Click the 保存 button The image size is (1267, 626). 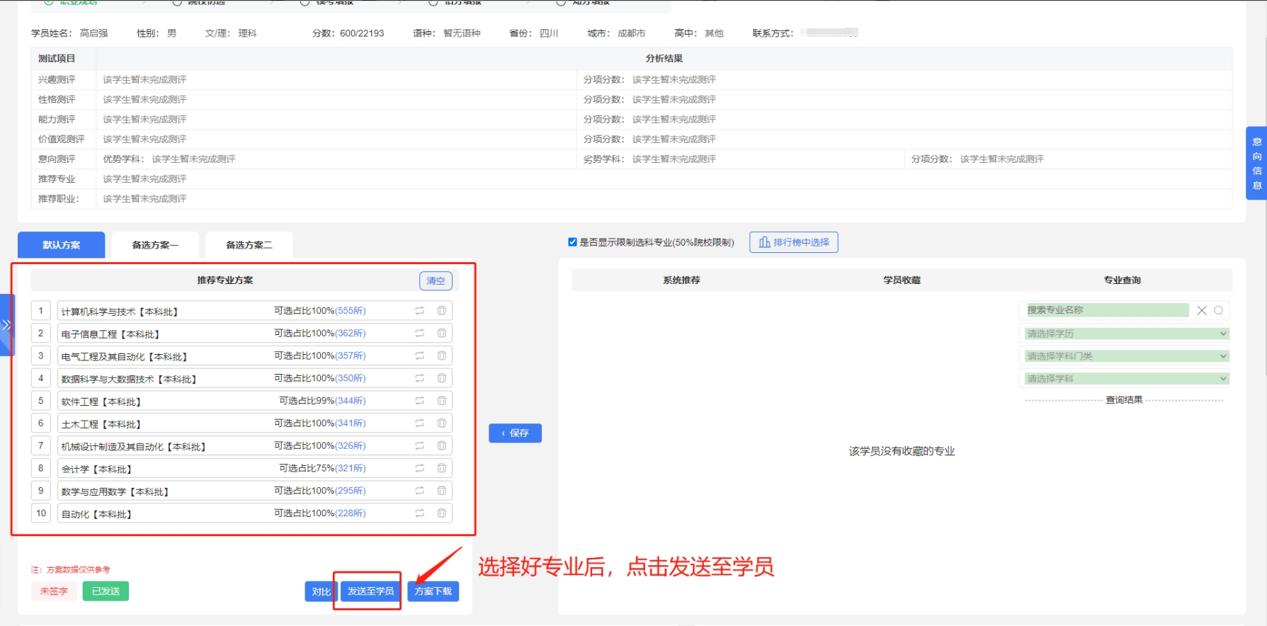[x=515, y=433]
